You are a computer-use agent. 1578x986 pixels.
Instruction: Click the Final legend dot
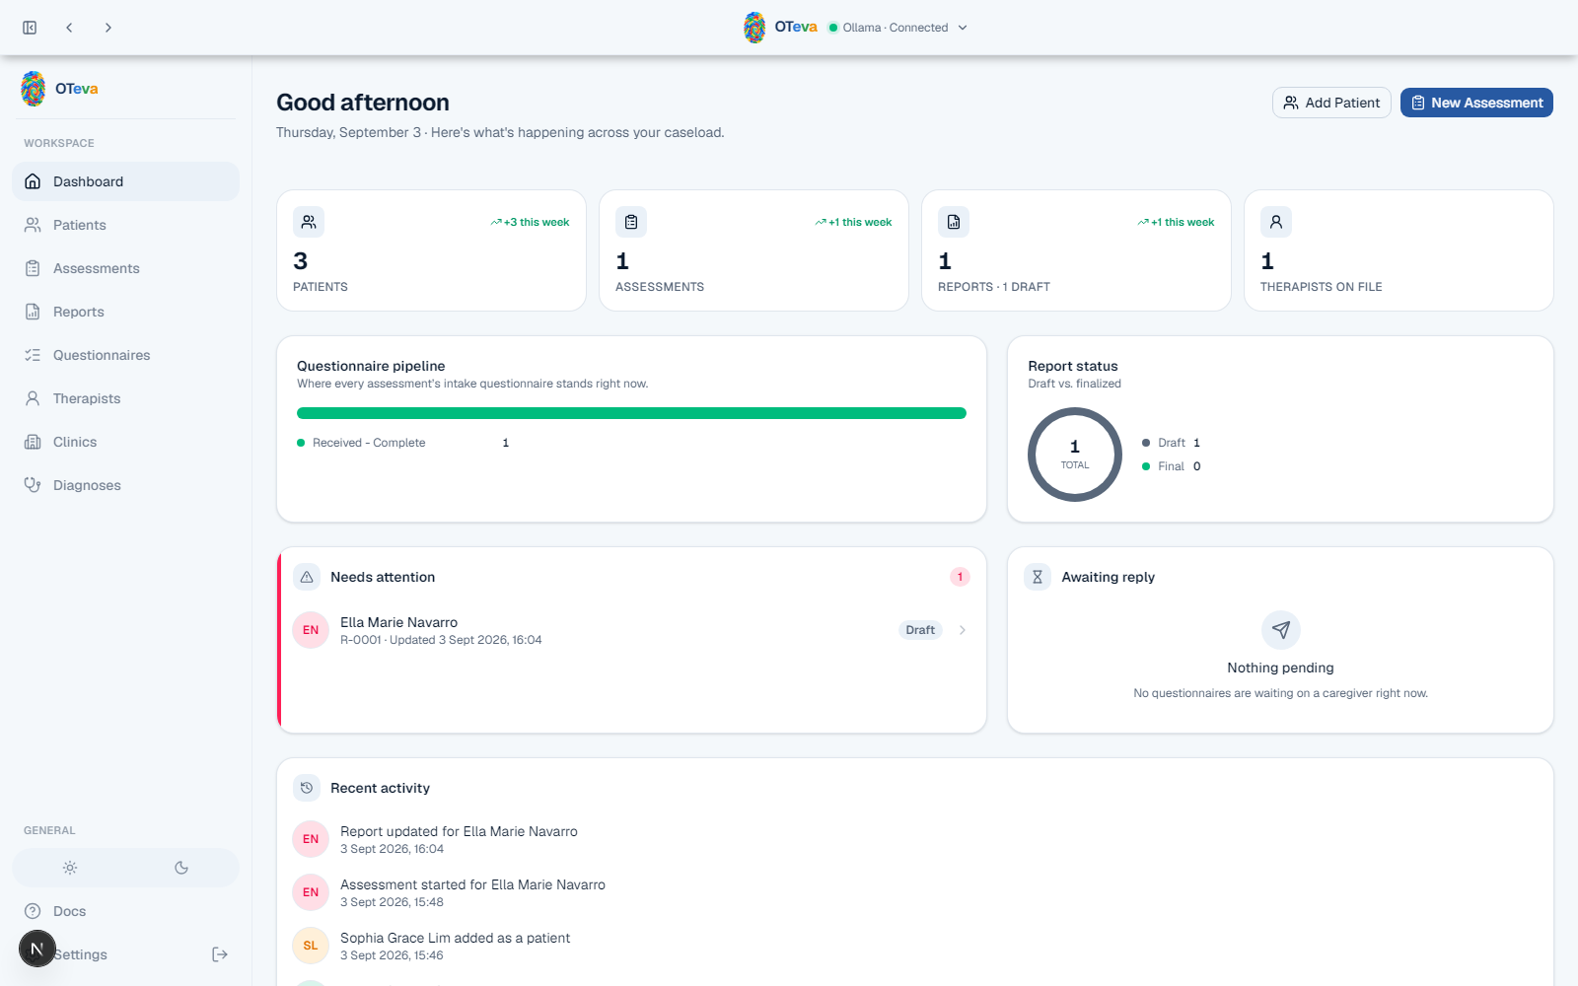tap(1146, 466)
